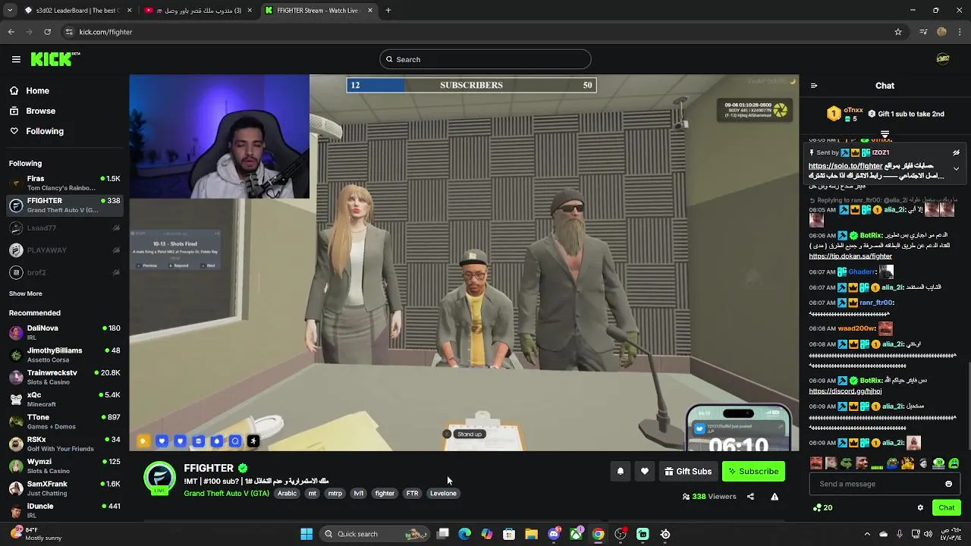Share the stream using the share icon
The image size is (971, 546).
click(750, 497)
